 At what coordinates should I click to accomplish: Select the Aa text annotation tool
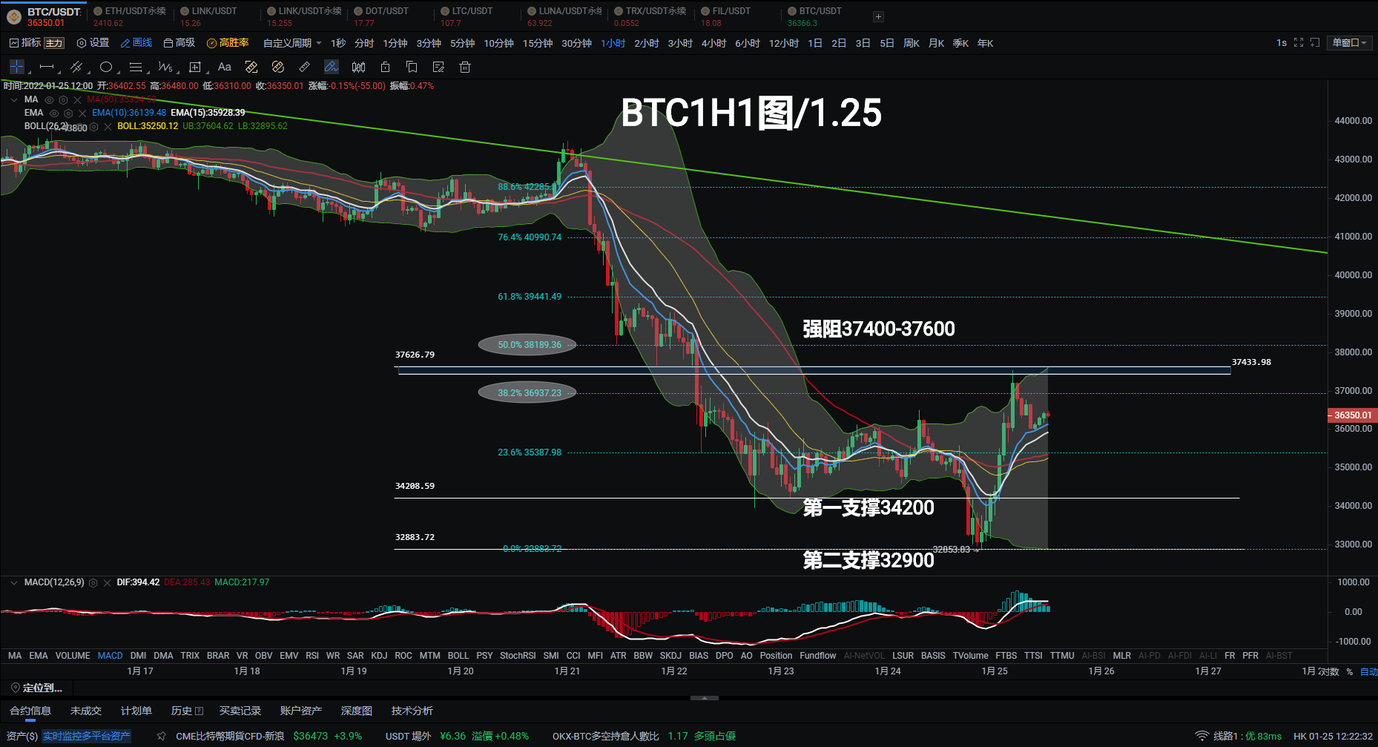click(224, 68)
